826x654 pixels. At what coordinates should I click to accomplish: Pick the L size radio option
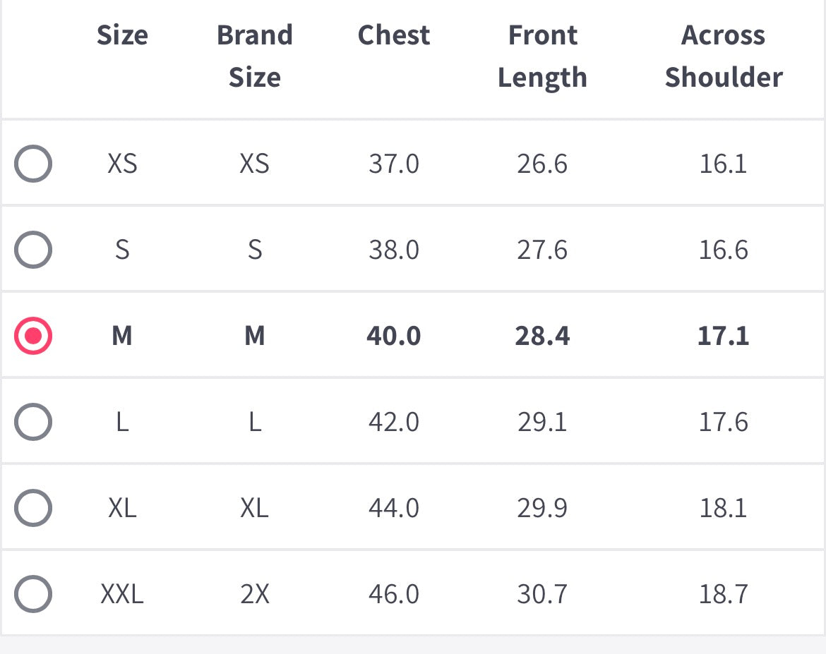click(33, 422)
